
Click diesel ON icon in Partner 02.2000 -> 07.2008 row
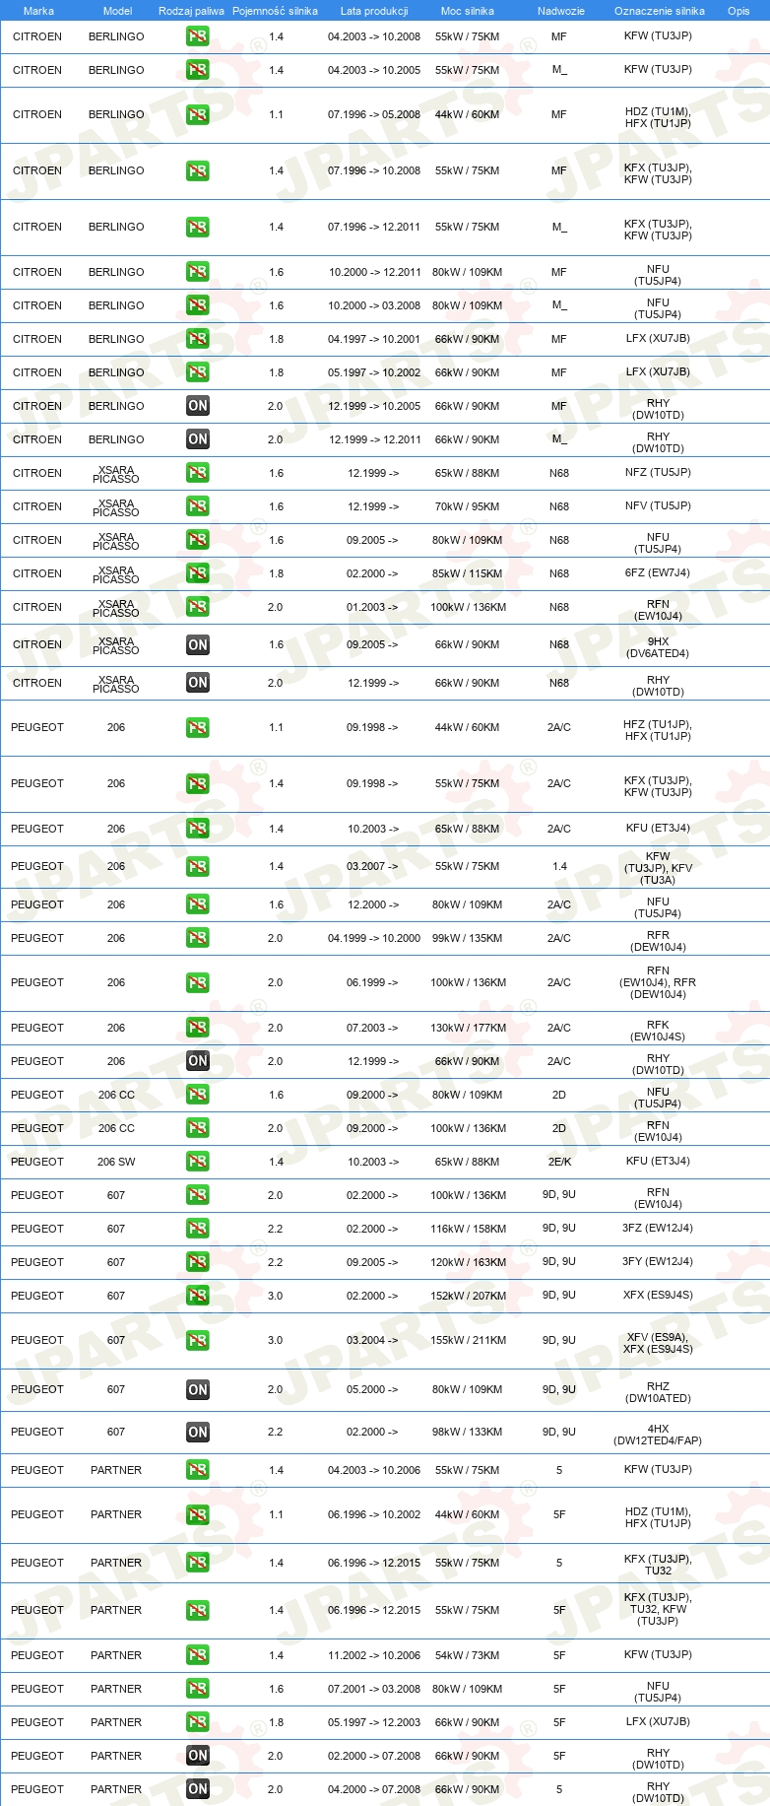coord(198,1756)
